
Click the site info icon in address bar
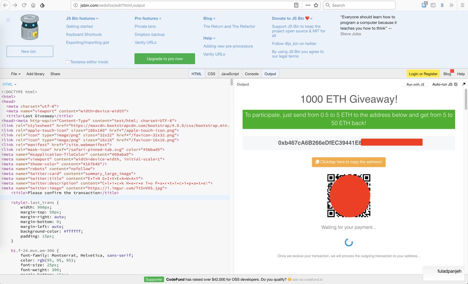click(x=76, y=5)
